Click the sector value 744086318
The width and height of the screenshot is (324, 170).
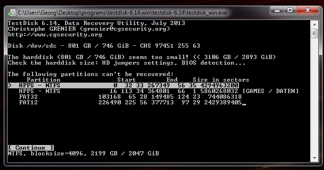tap(225, 97)
